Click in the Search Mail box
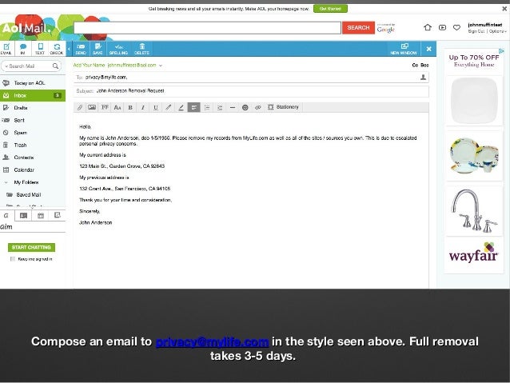 (30, 66)
